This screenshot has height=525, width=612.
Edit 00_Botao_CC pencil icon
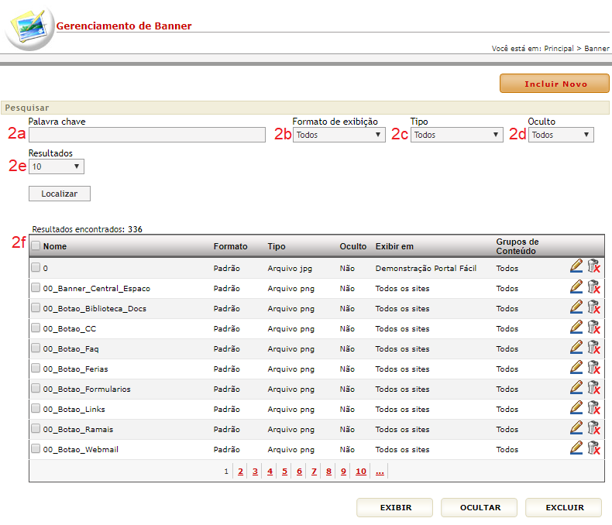pyautogui.click(x=576, y=328)
